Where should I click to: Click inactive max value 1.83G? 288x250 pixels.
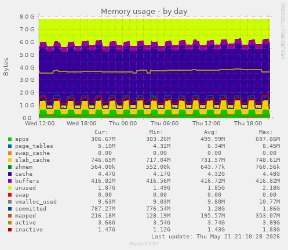pos(271,230)
